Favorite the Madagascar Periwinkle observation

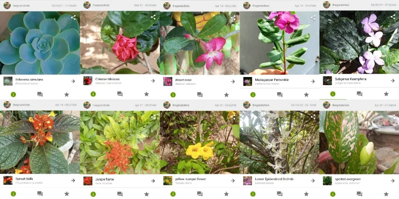click(x=306, y=95)
